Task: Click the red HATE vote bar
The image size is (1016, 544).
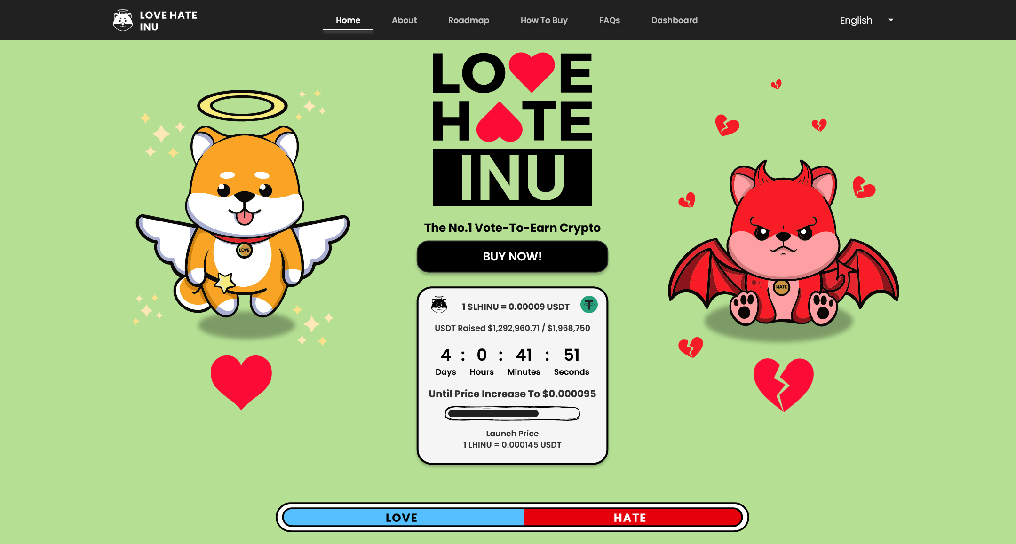Action: click(633, 517)
